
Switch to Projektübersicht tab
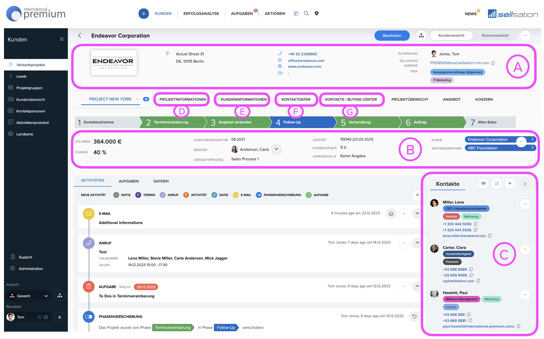(410, 99)
